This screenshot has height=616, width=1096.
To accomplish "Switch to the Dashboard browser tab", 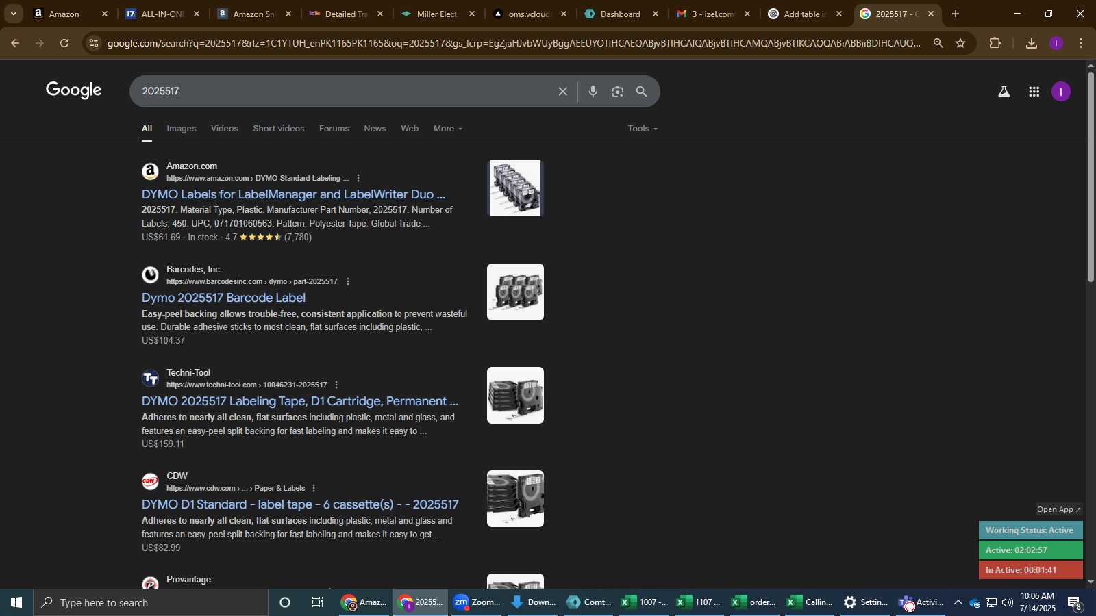I will point(620,14).
